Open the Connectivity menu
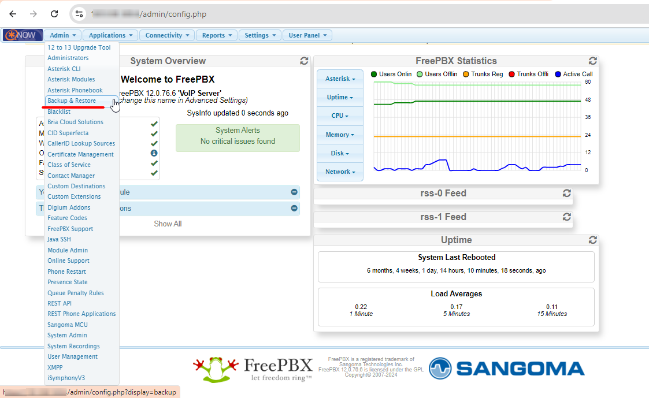Image resolution: width=649 pixels, height=398 pixels. pos(167,35)
